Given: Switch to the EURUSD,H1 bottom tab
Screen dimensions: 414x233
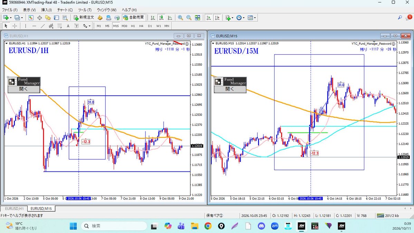Looking at the screenshot, I should (14, 208).
